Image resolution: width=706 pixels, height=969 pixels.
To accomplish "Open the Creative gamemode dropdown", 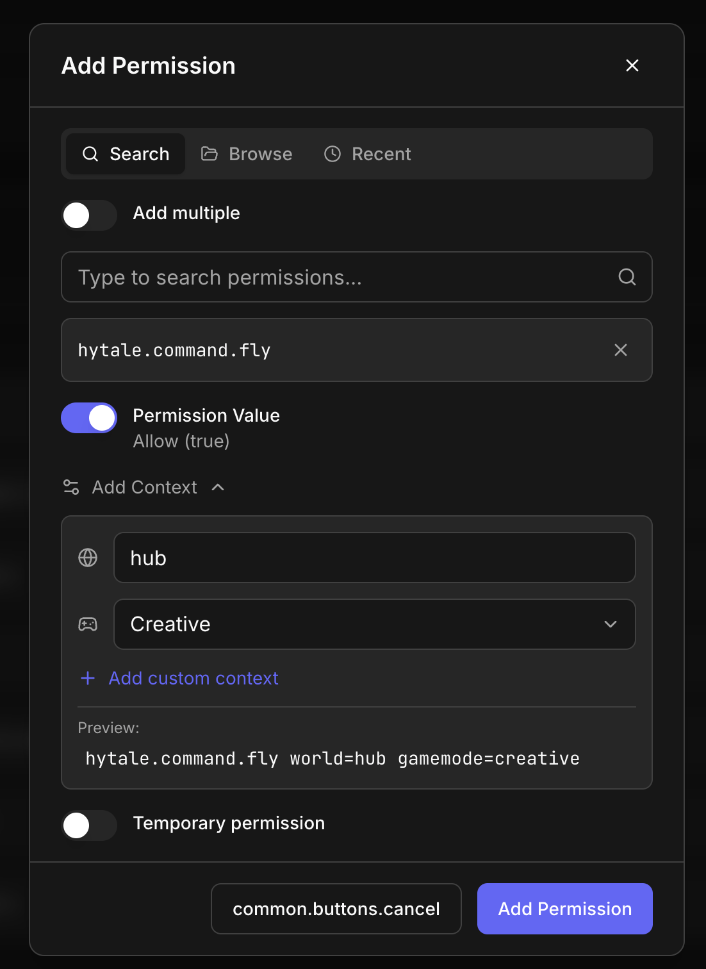I will [x=374, y=624].
